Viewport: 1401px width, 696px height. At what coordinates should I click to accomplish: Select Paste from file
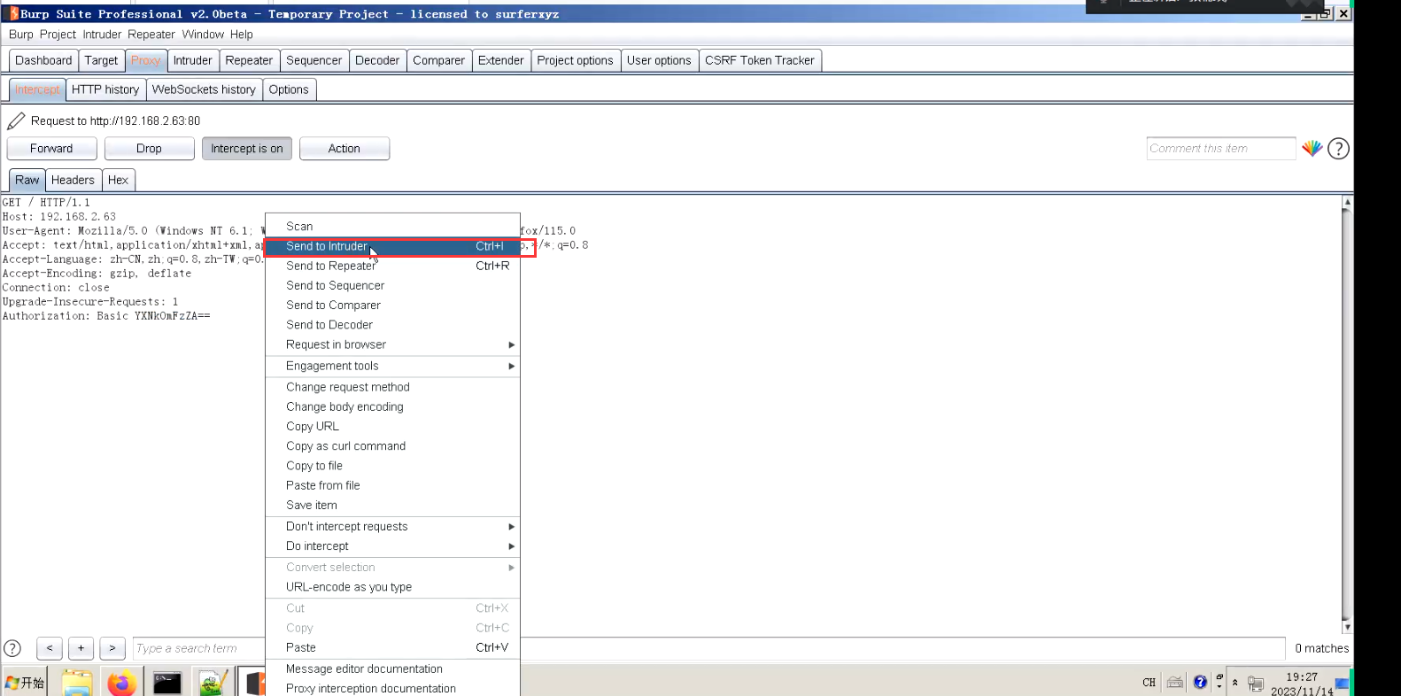click(x=392, y=485)
